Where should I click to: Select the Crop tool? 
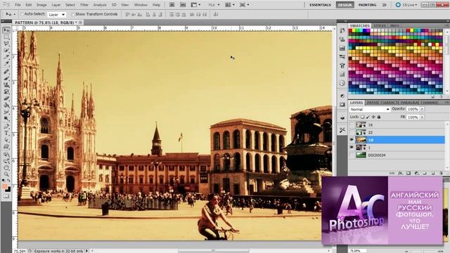(x=6, y=57)
